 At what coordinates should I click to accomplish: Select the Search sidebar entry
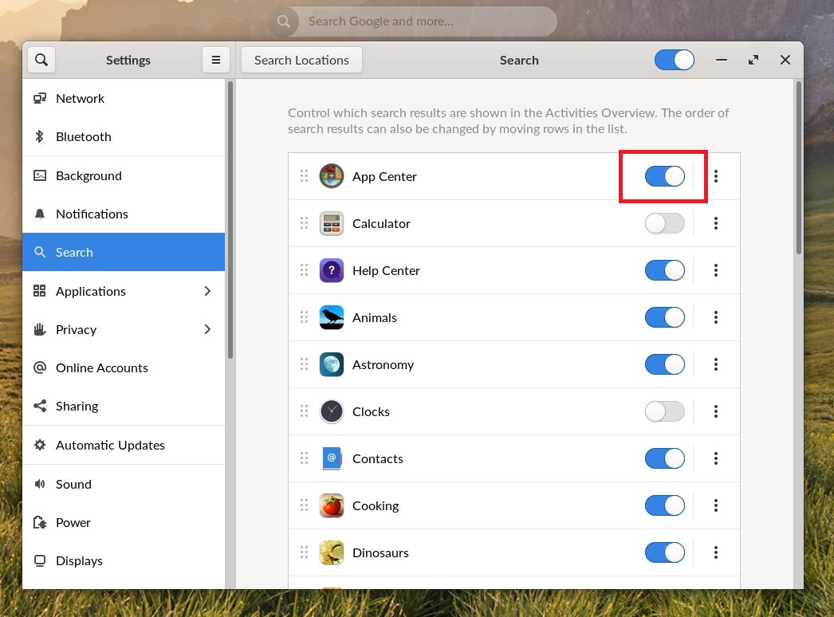tap(124, 252)
